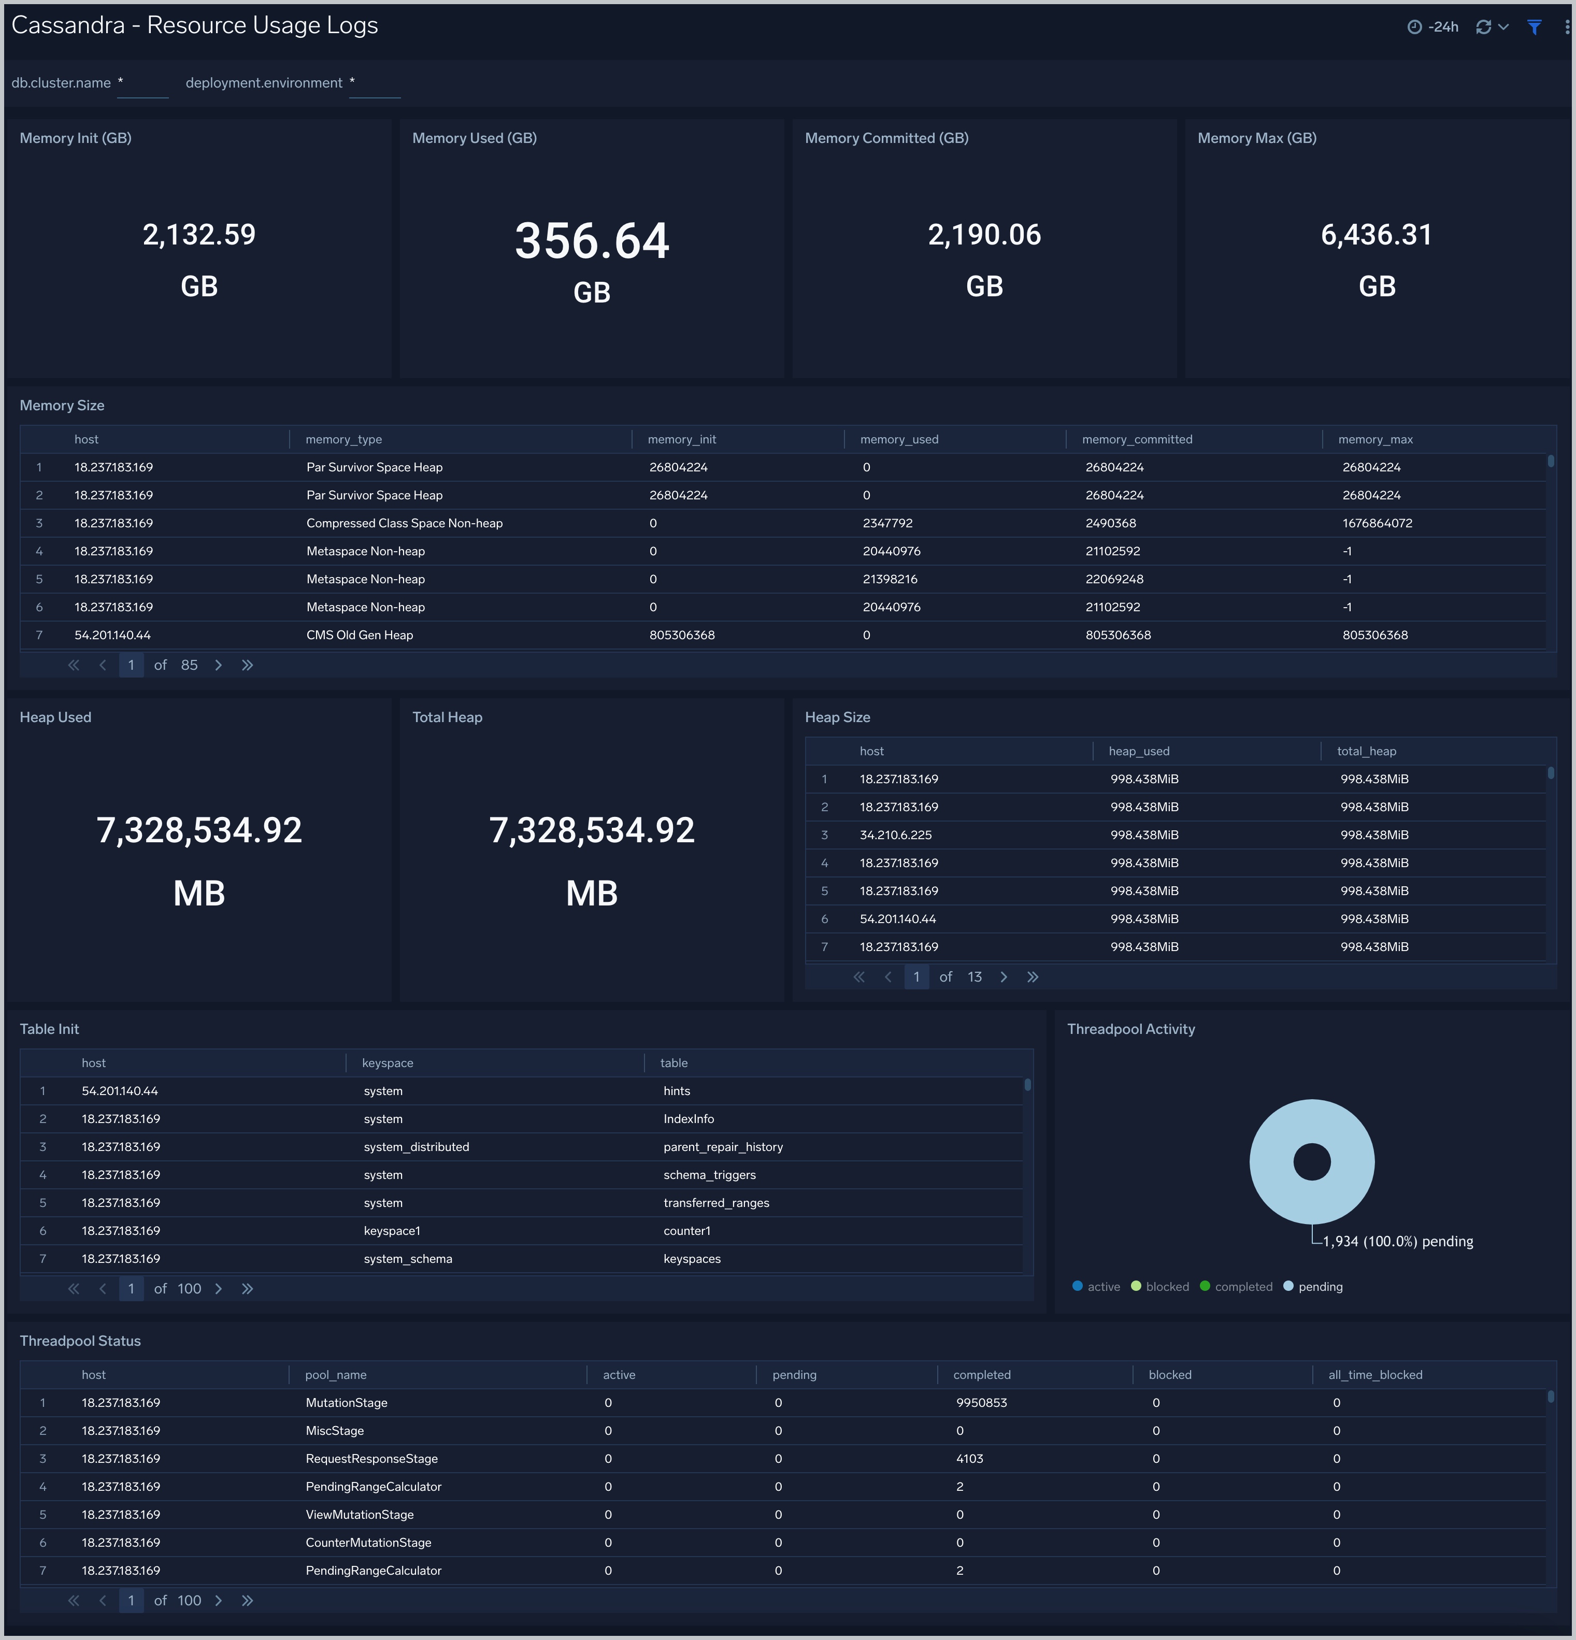Screen dimensions: 1576x1640
Task: Go to first page in Heap Size table
Action: (859, 977)
